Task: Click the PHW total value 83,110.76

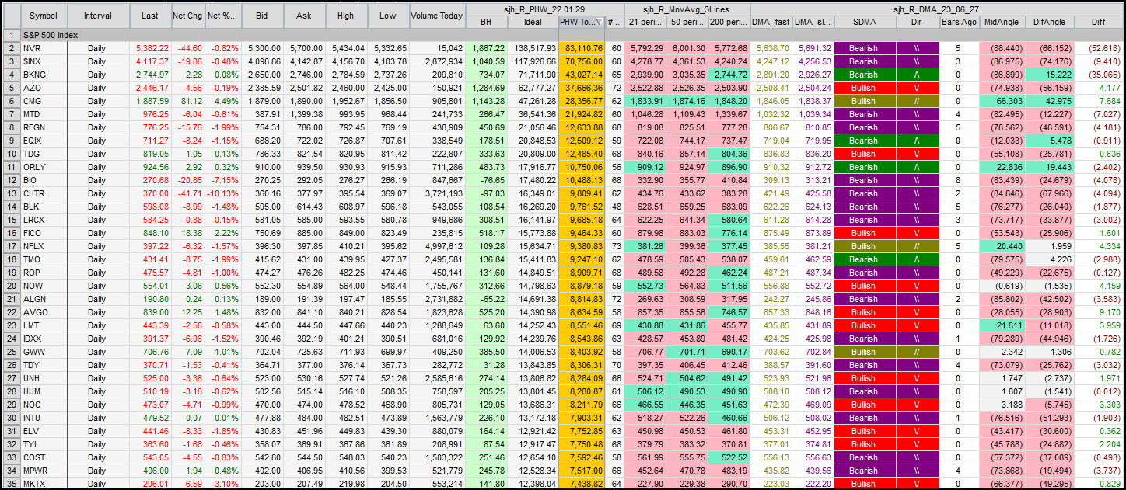Action: (x=582, y=48)
